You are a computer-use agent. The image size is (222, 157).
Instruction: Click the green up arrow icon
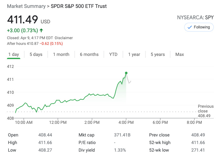42,31
